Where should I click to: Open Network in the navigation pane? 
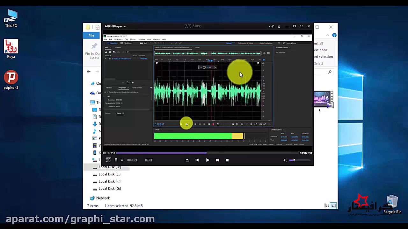(x=103, y=198)
